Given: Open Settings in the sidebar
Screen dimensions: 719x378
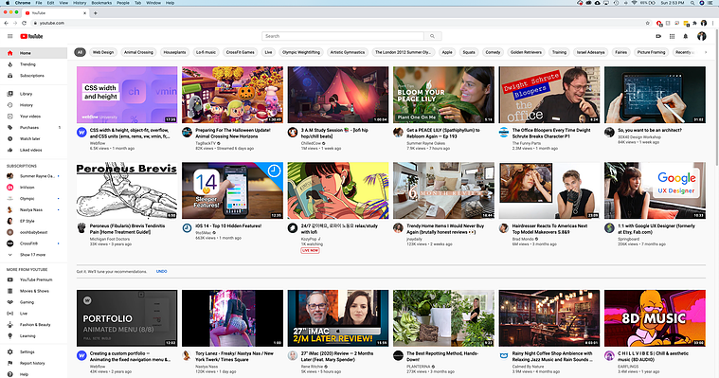Looking at the screenshot, I should tap(33, 351).
